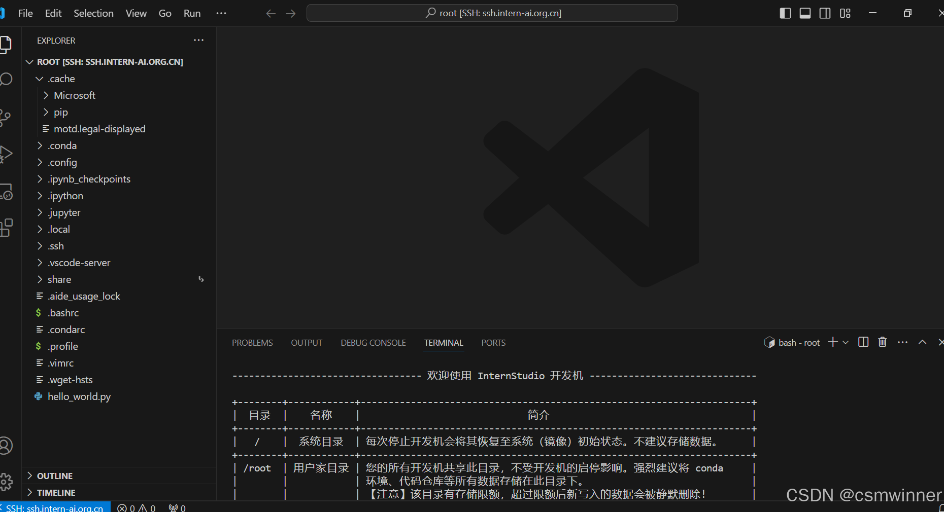944x512 pixels.
Task: Open hello_world.py from the explorer
Action: pyautogui.click(x=79, y=396)
